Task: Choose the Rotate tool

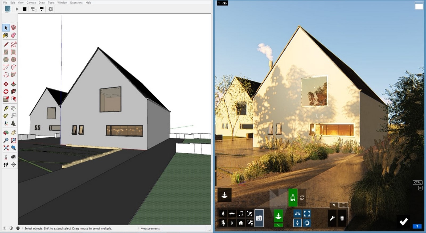Action: click(x=6, y=91)
